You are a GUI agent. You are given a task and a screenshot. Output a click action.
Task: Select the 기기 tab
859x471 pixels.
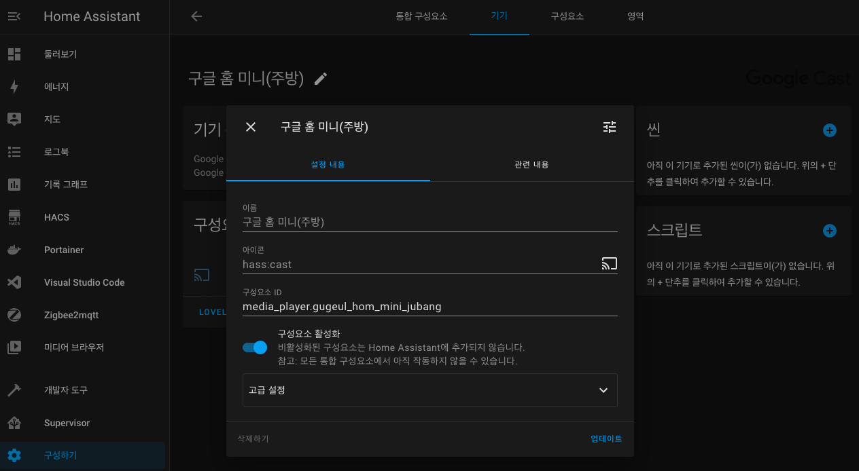[x=499, y=16]
